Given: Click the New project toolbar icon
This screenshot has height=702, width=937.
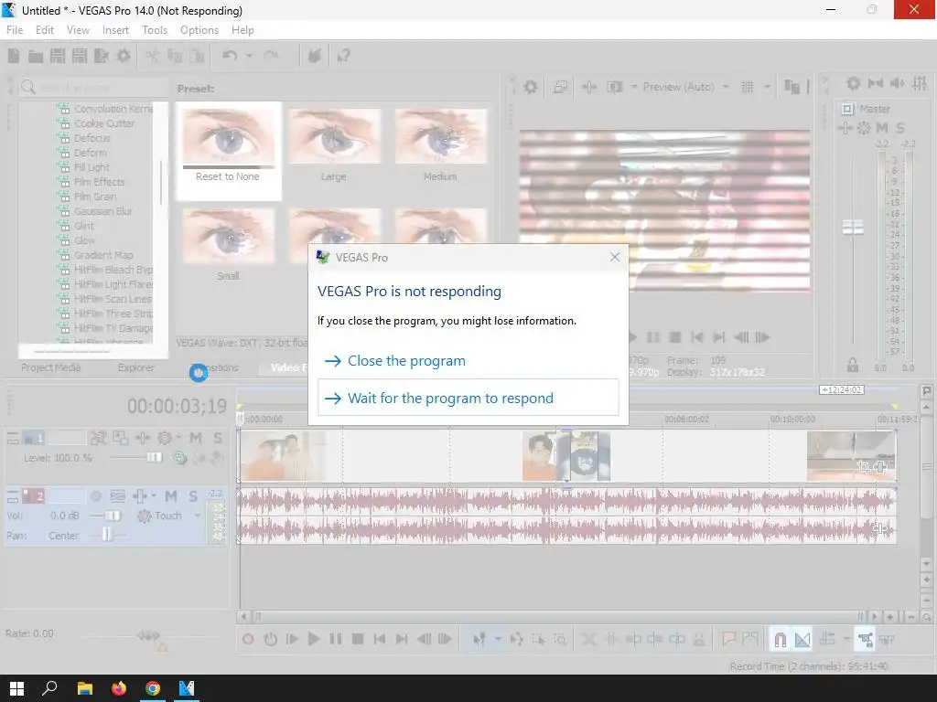Looking at the screenshot, I should click(x=14, y=56).
